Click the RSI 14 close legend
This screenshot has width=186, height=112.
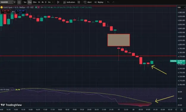tap(5, 90)
